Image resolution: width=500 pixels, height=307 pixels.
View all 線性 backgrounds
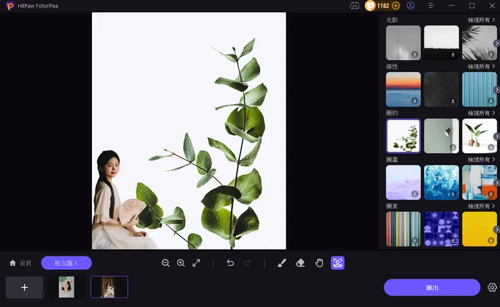click(481, 67)
